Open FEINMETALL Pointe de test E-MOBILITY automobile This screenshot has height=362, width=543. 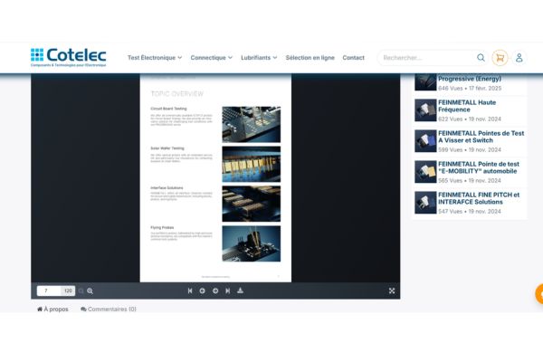[479, 167]
